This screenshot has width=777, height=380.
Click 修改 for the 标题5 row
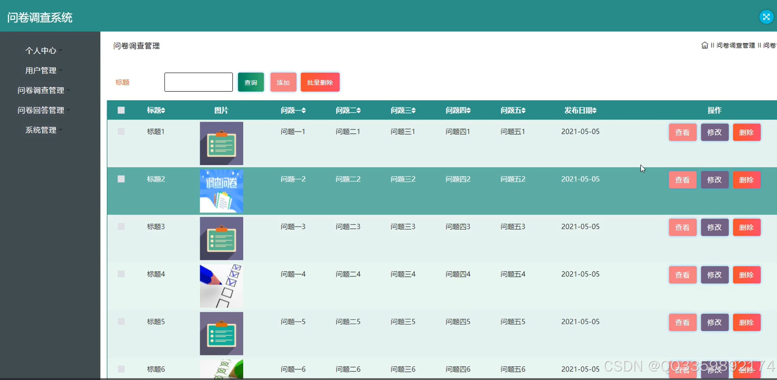715,322
